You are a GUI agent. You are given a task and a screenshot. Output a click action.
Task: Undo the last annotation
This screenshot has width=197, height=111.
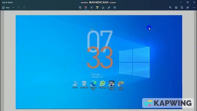coord(18,7)
